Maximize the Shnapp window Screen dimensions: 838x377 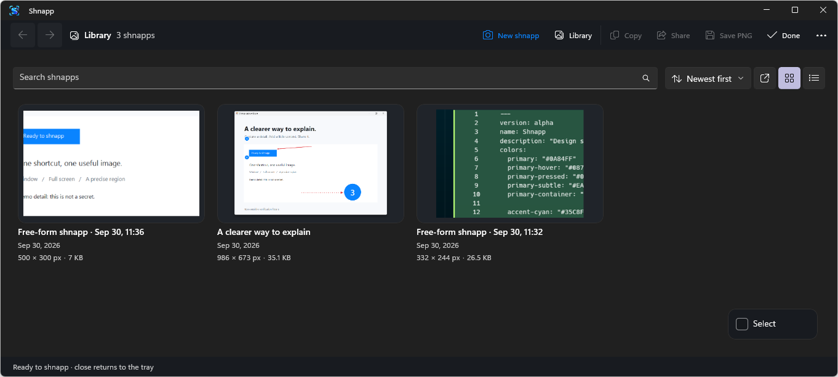(795, 10)
